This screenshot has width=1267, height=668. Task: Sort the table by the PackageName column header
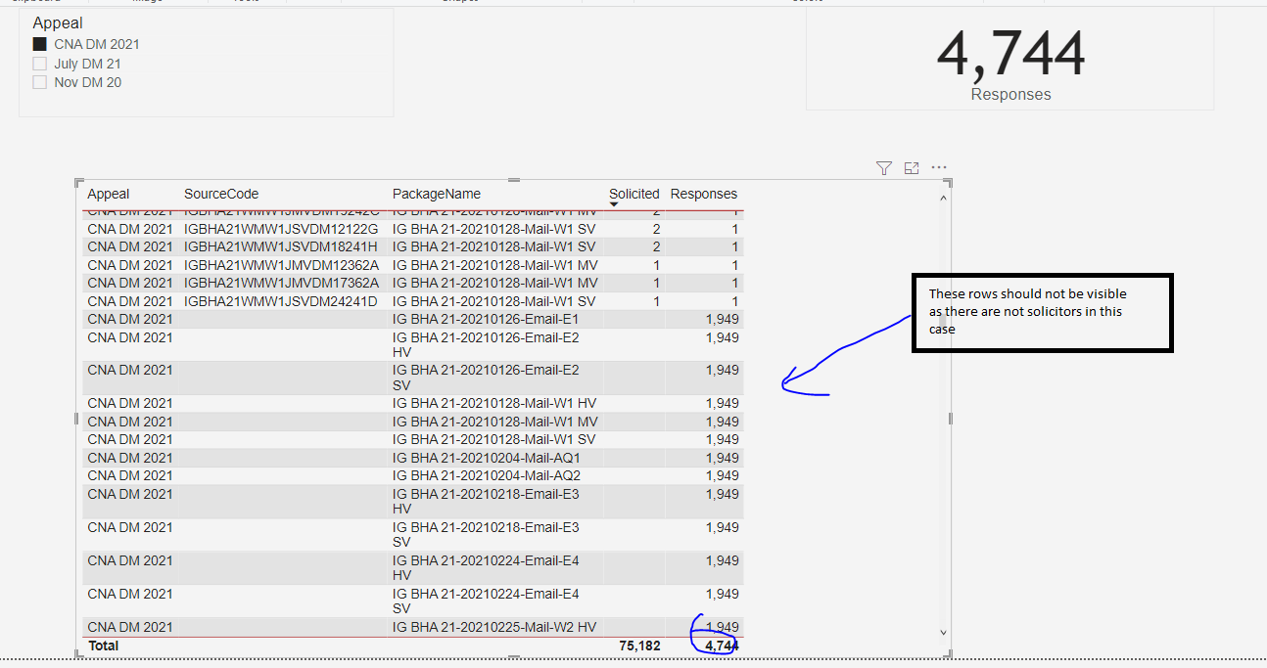click(x=437, y=194)
